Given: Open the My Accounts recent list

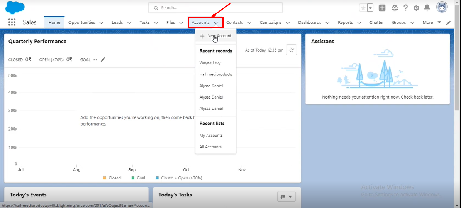Looking at the screenshot, I should tap(211, 135).
